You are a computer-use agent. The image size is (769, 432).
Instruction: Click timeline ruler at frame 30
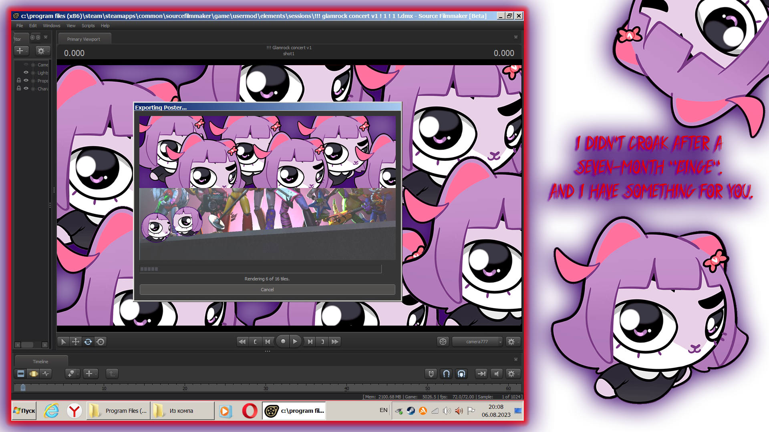266,388
